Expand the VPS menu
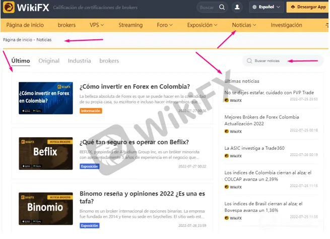This screenshot has width=330, height=239. (97, 25)
